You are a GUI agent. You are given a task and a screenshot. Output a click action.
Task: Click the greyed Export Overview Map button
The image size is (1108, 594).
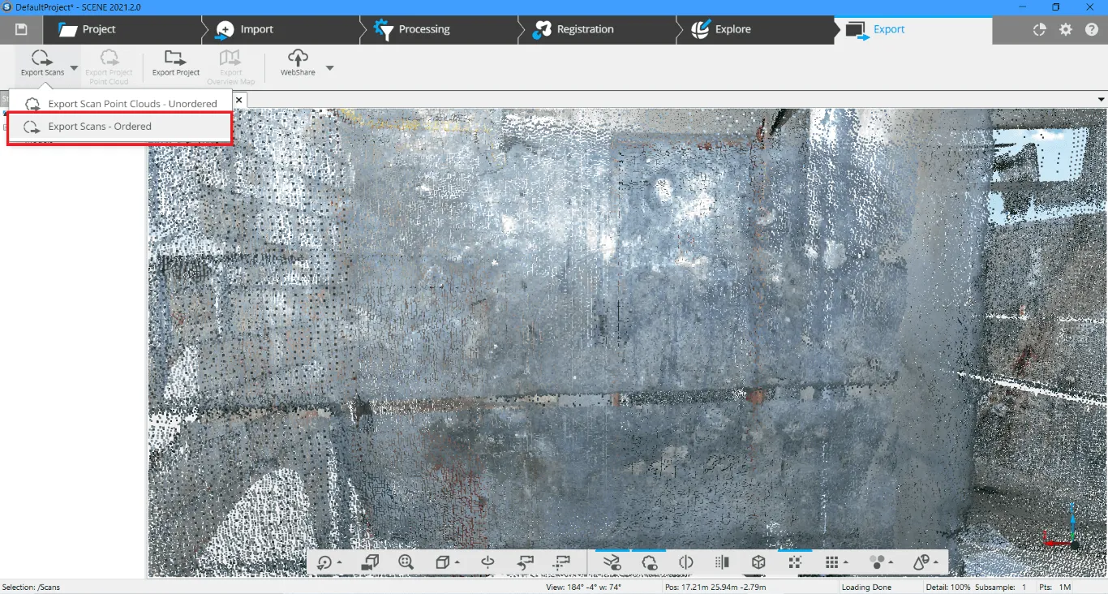[231, 67]
